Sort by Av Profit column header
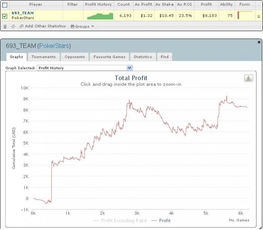The image size is (263, 230). [x=144, y=5]
